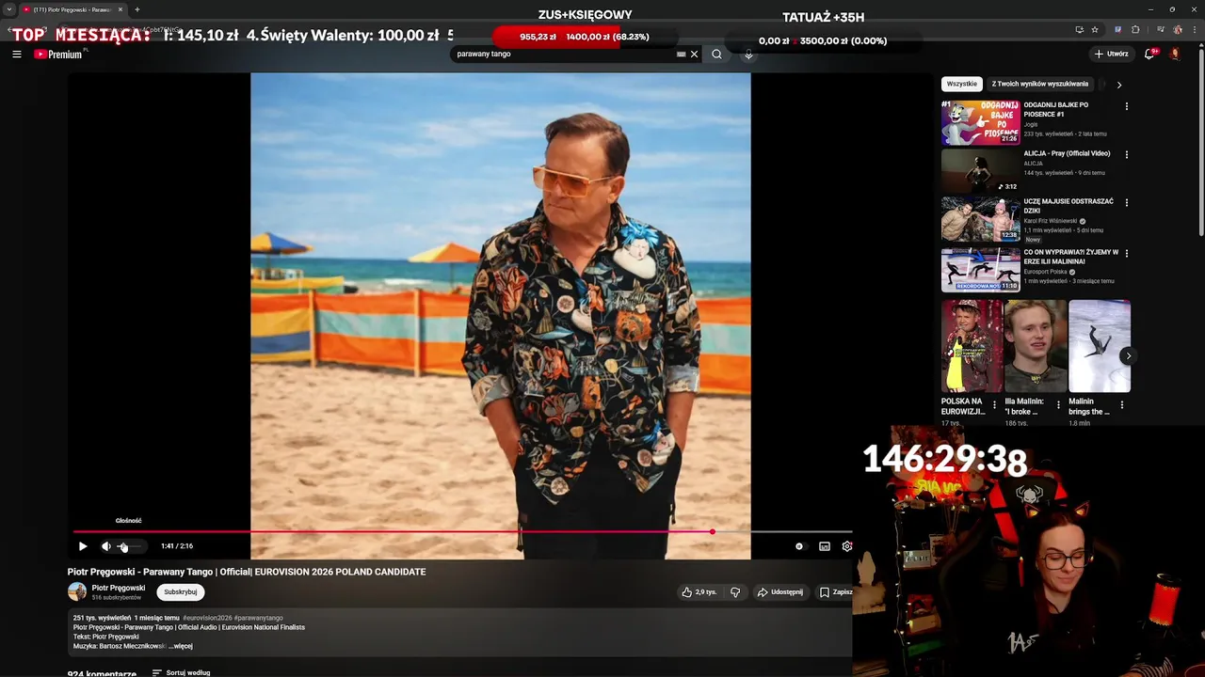This screenshot has width=1205, height=677.
Task: Open the Utwórz create button
Action: 1111,55
